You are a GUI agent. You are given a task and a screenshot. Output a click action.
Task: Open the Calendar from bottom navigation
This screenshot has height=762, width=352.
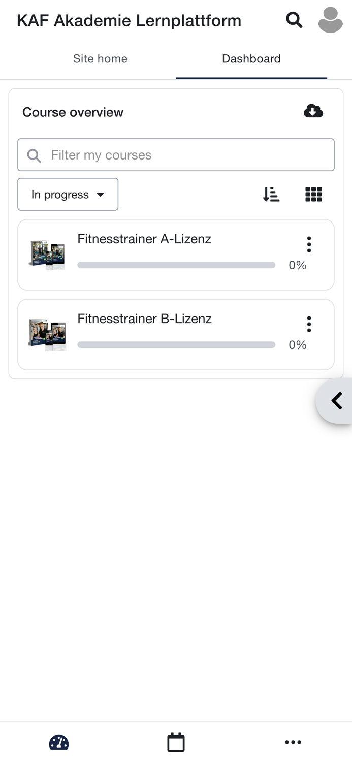176,742
